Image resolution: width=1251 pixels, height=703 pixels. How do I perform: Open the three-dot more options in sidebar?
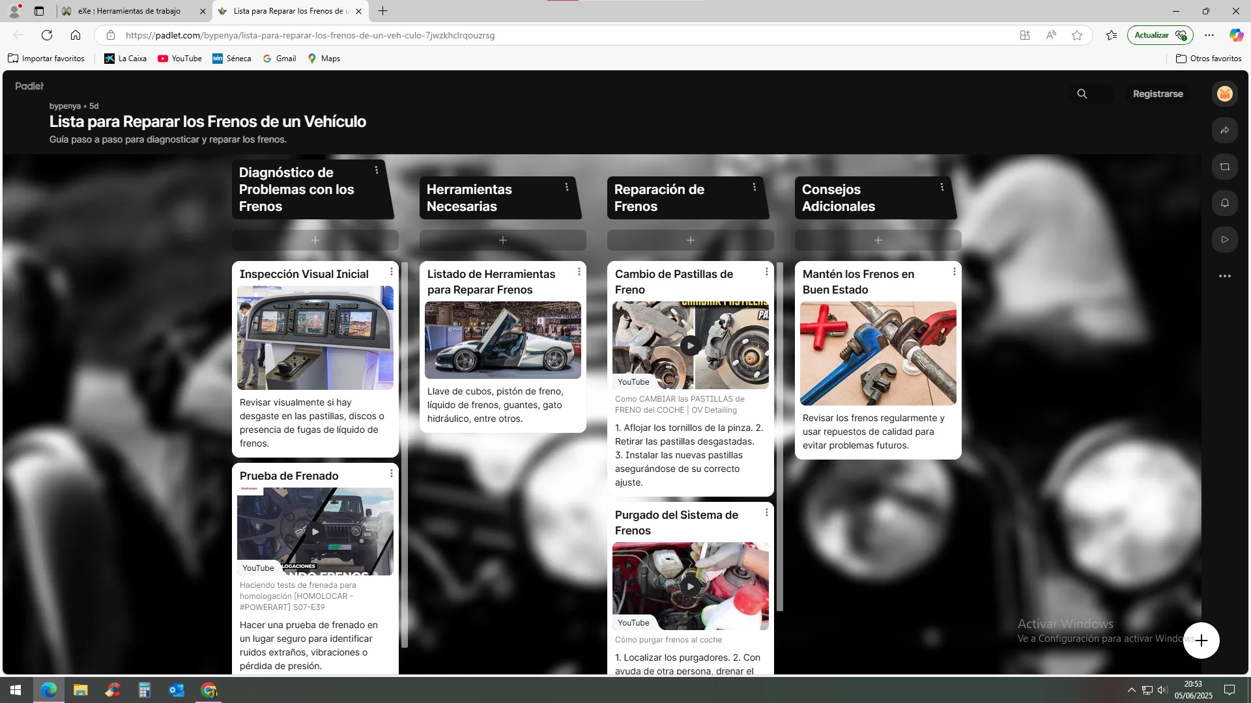pyautogui.click(x=1225, y=276)
